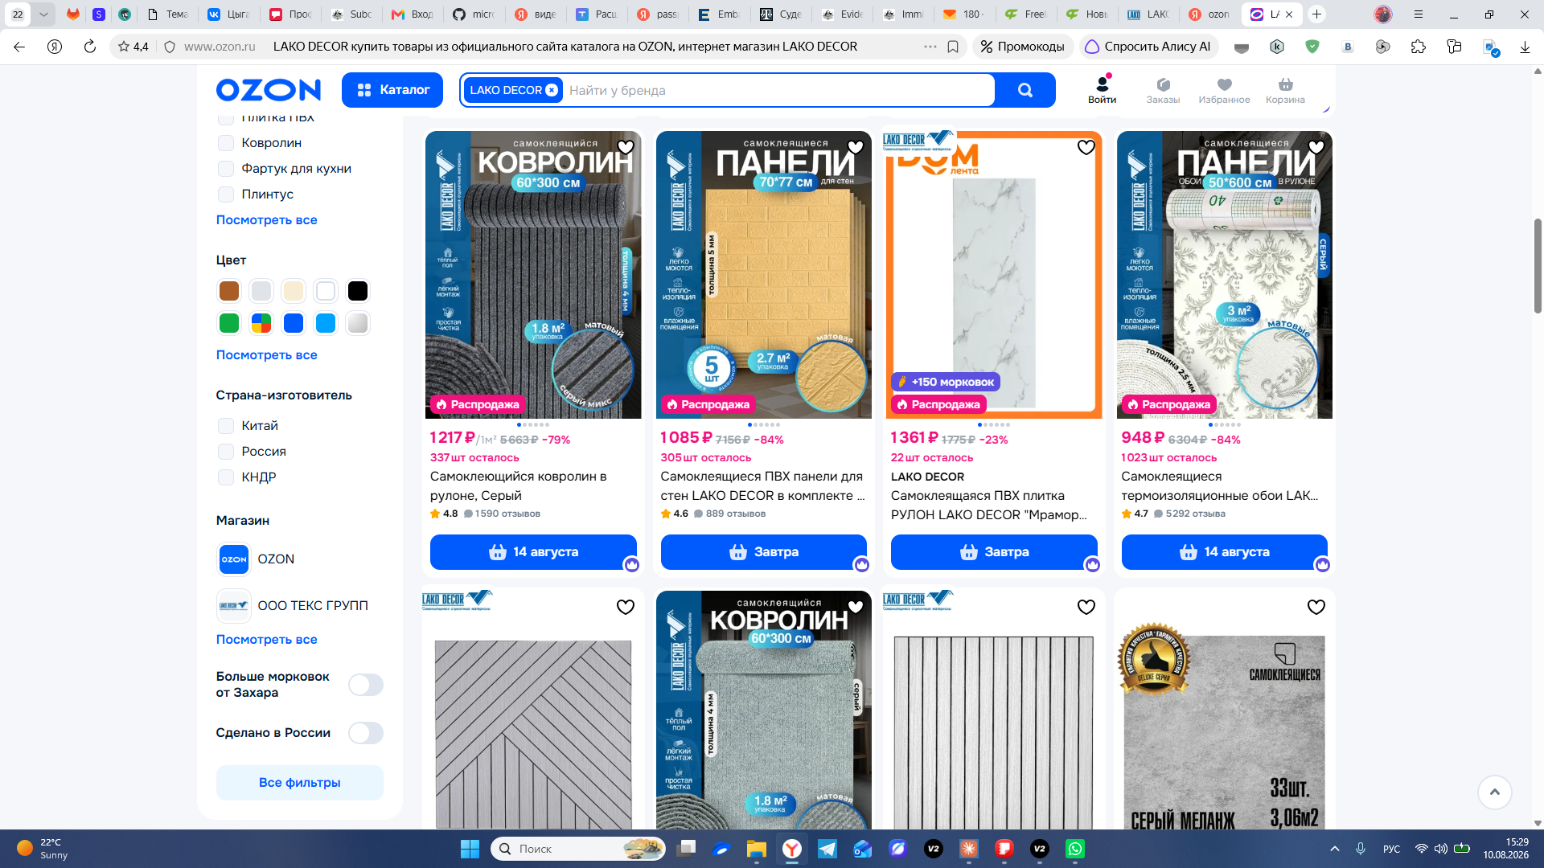Viewport: 1544px width, 868px height.
Task: Focus the Windows taskbar Поиск box
Action: tap(578, 849)
